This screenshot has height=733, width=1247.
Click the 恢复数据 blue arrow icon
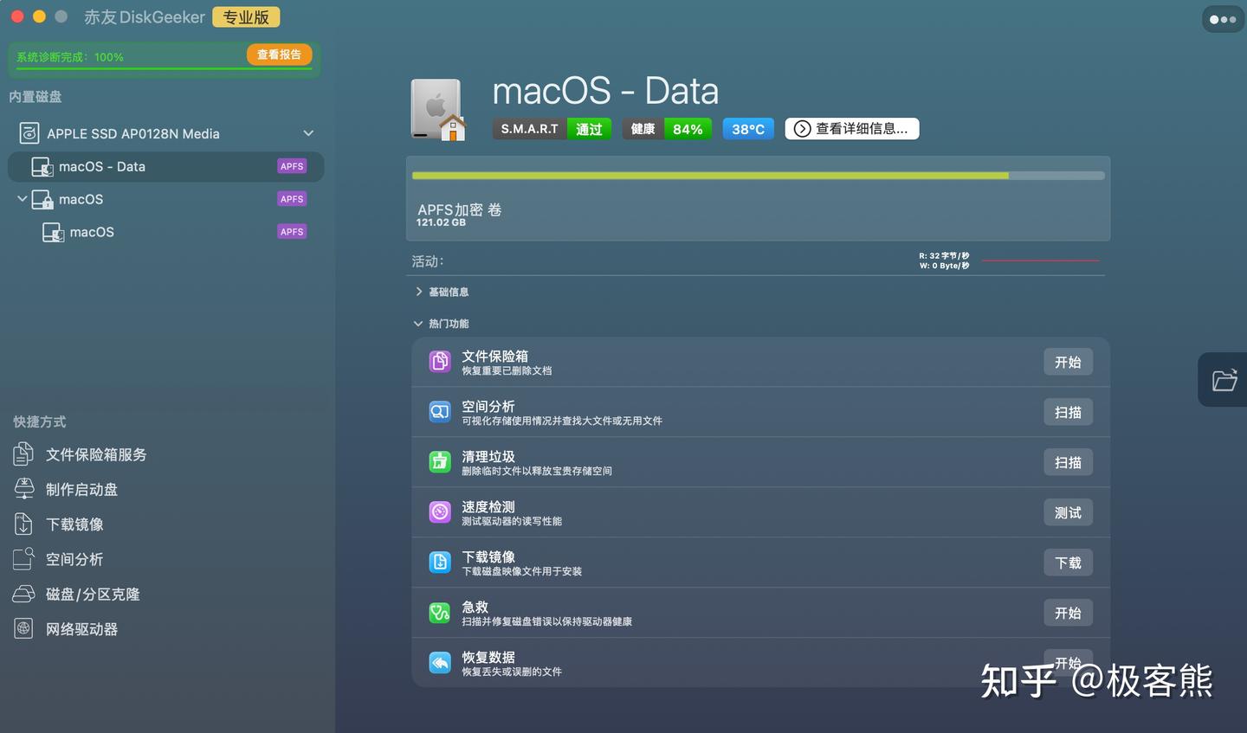(440, 663)
